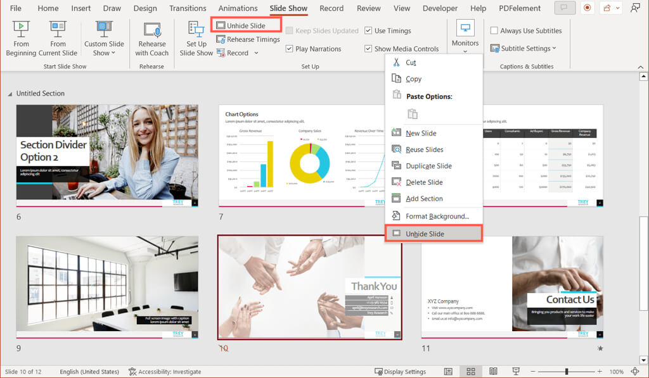
Task: Click the presenter/person icon at top right
Action: (x=635, y=8)
